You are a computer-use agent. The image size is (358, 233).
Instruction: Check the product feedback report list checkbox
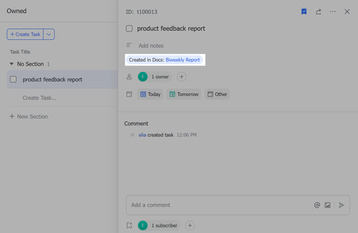(13, 79)
